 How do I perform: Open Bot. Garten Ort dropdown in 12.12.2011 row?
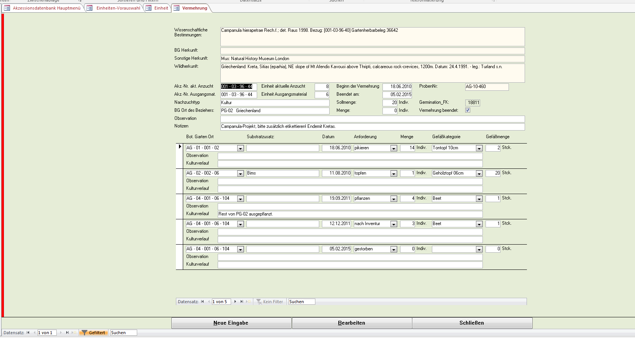[x=240, y=224]
